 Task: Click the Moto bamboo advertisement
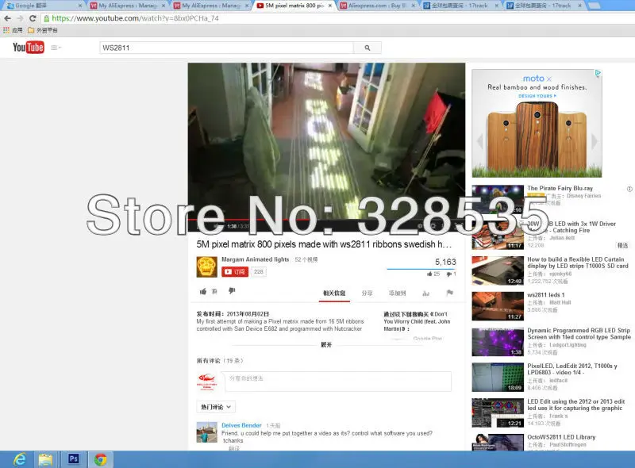click(537, 124)
